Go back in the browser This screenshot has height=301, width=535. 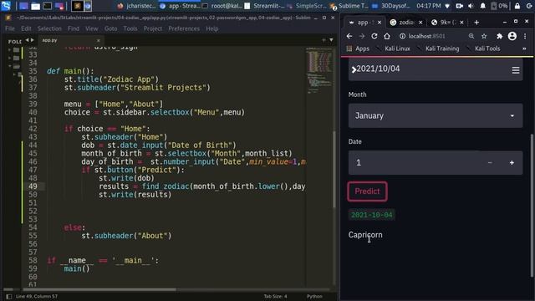click(x=349, y=36)
